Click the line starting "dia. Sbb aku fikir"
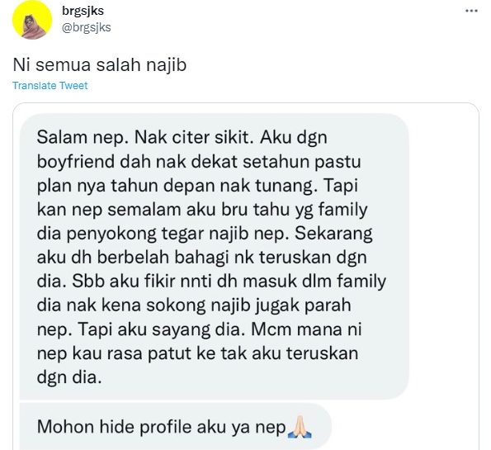This screenshot has width=491, height=450. pyautogui.click(x=211, y=282)
